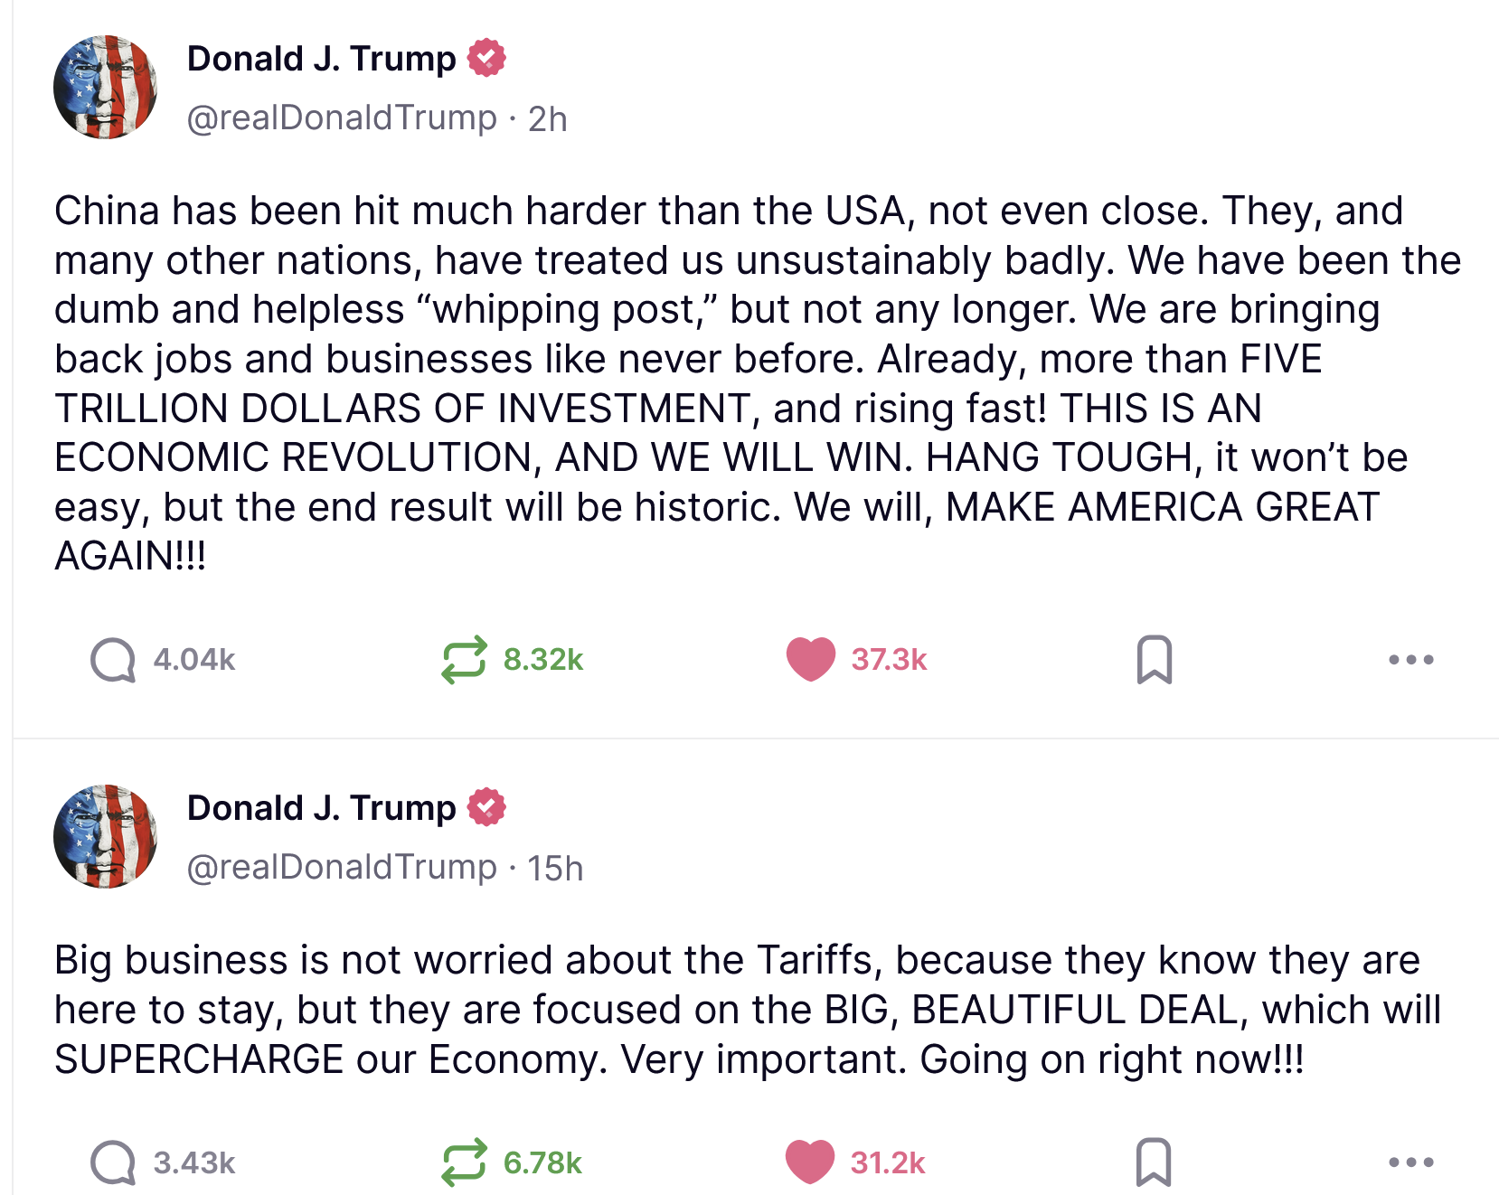Repost the Big business Tariffs post
This screenshot has width=1499, height=1195.
point(464,1162)
